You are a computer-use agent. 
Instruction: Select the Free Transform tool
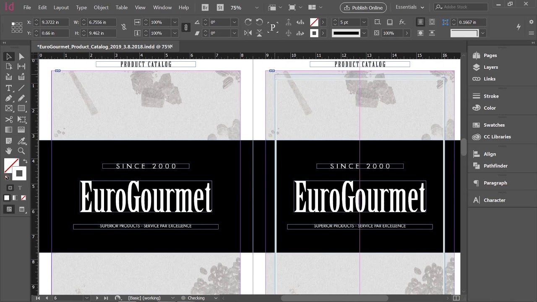tap(21, 120)
